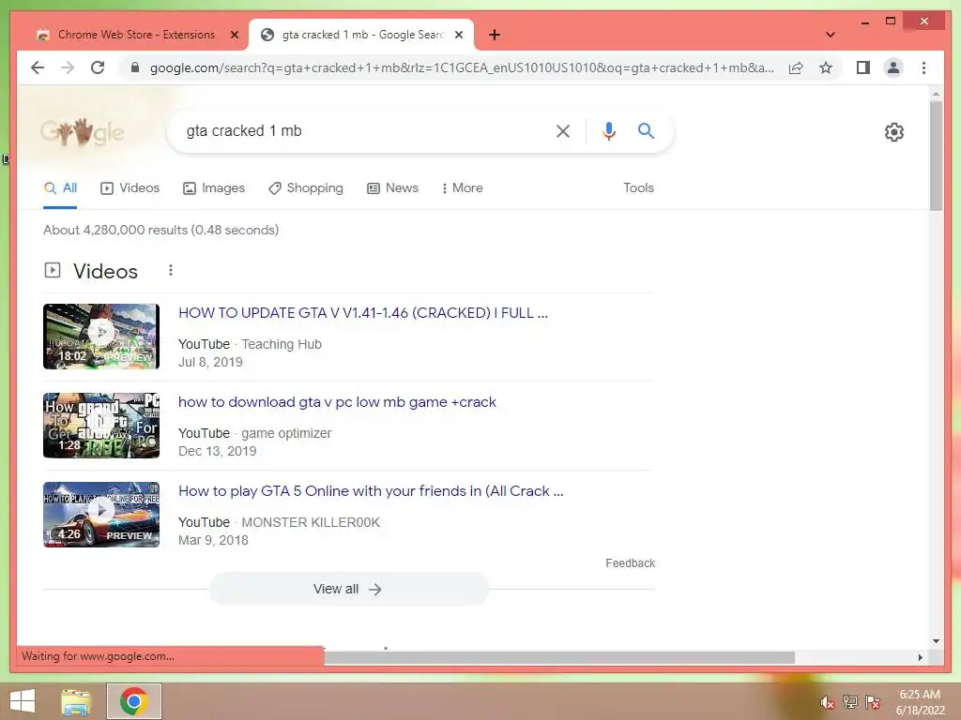The image size is (961, 720).
Task: Open the Chrome profile avatar
Action: click(893, 67)
